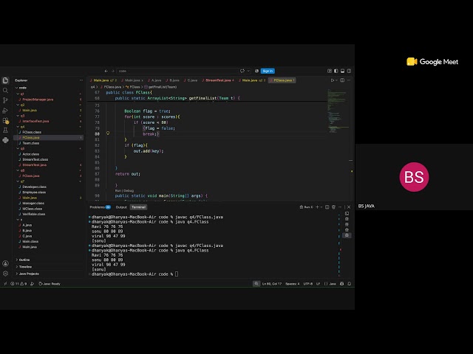Viewport: 473px width, 354px height.
Task: Click the Copilot chat icon in title bar
Action: pos(242,71)
